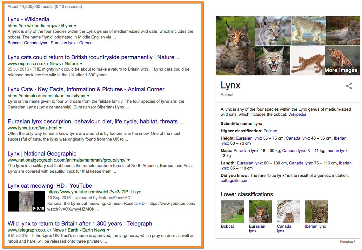The height and width of the screenshot is (250, 362).
Task: Select the Bobcat classification thumbnail
Action: click(x=232, y=212)
